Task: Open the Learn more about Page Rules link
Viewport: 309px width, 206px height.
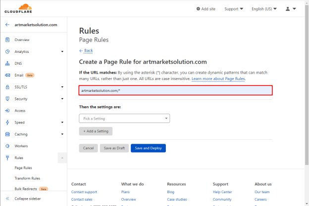Action: tap(218, 79)
